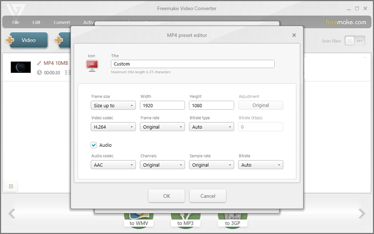The height and width of the screenshot is (234, 374).
Task: Click Cancel in the preset editor
Action: [x=207, y=196]
